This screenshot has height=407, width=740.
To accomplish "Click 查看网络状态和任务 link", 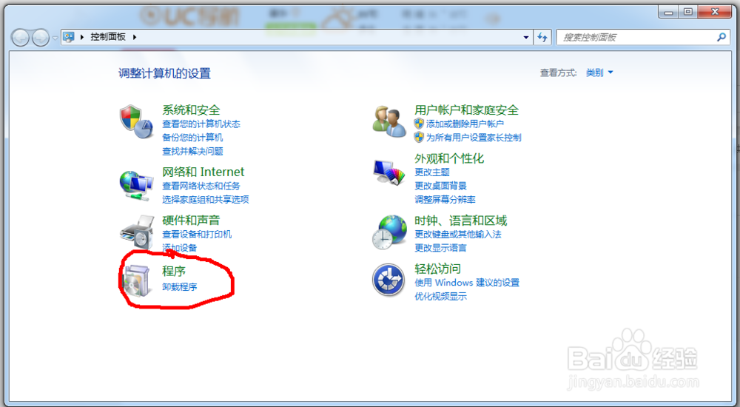I will tap(201, 186).
